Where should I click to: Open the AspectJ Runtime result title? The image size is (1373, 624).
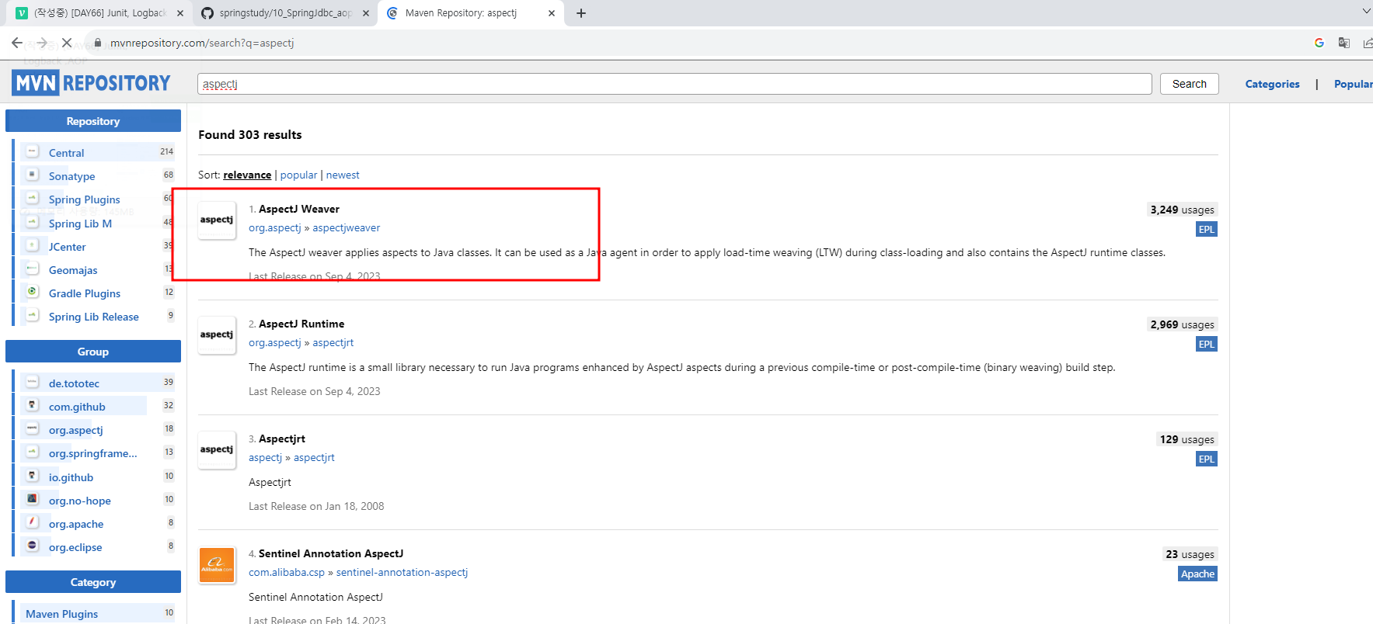coord(301,324)
